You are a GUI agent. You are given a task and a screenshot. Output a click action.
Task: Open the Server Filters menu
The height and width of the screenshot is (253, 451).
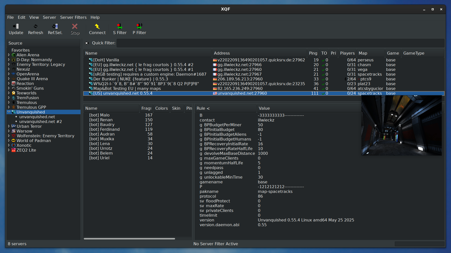(73, 17)
